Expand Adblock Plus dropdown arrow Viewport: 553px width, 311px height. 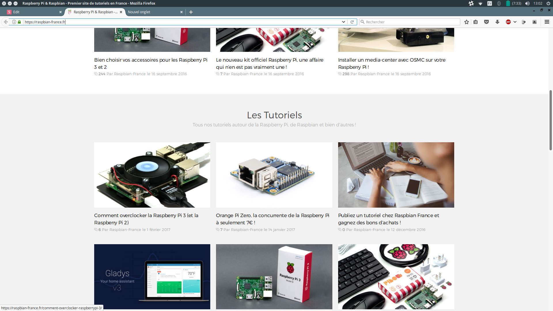coord(515,22)
